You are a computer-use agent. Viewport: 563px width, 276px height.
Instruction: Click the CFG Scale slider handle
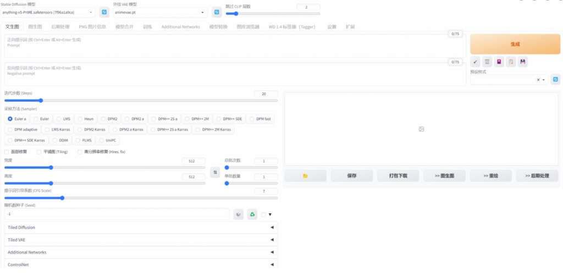coord(62,198)
